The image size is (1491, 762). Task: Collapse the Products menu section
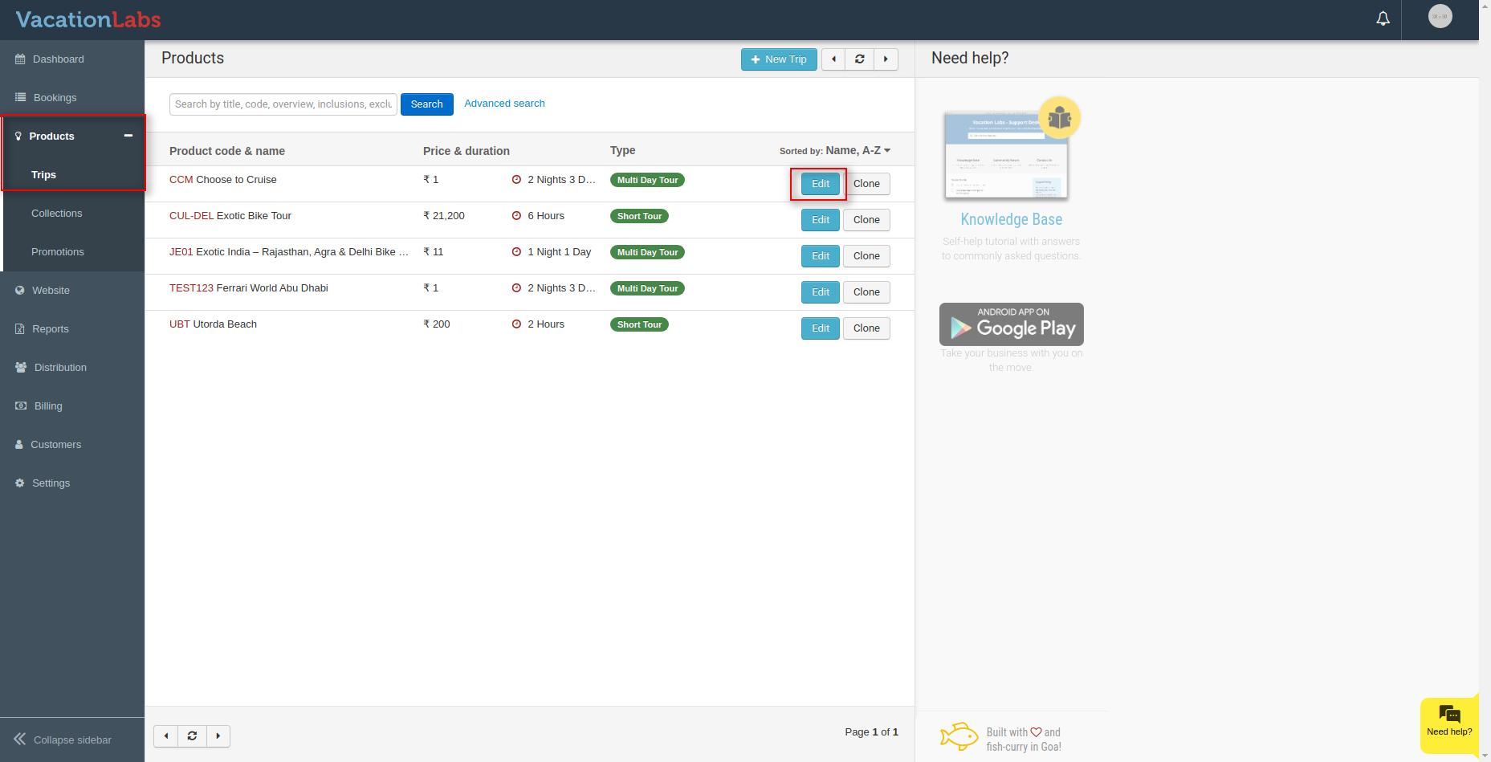128,136
